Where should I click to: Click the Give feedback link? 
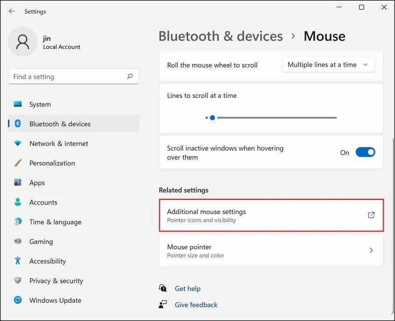(196, 304)
